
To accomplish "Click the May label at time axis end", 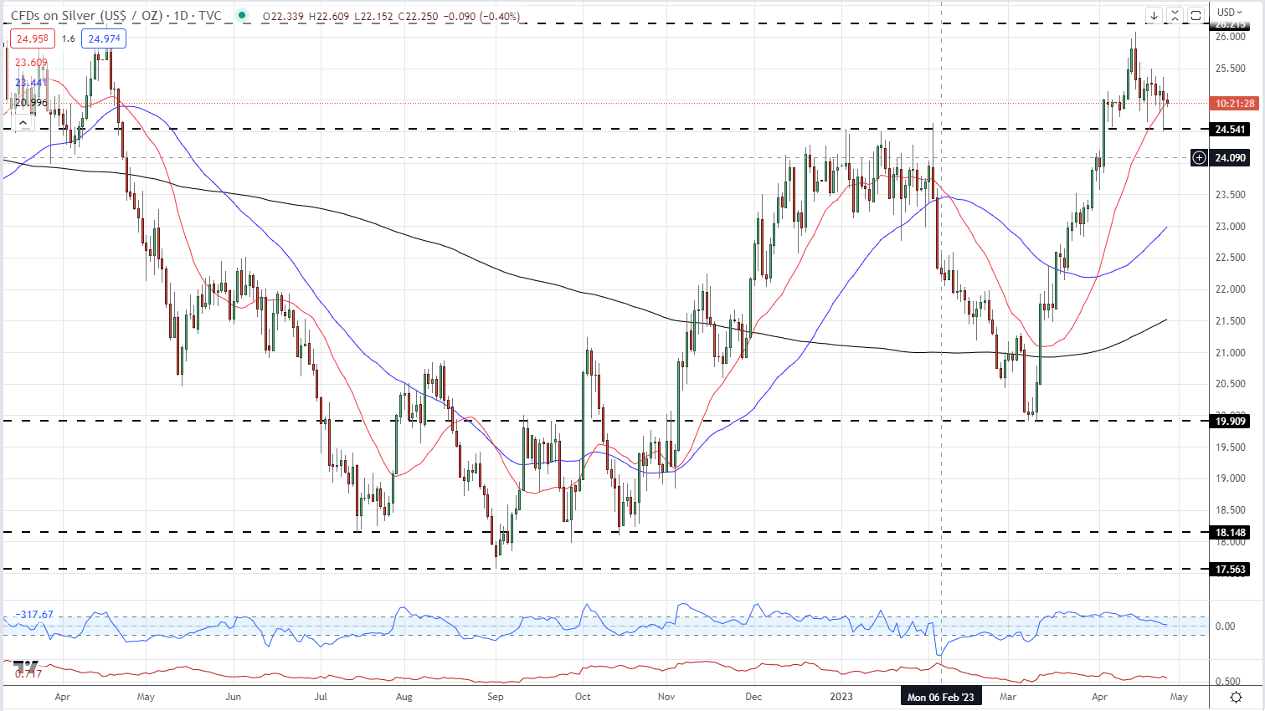I will coord(1179,697).
